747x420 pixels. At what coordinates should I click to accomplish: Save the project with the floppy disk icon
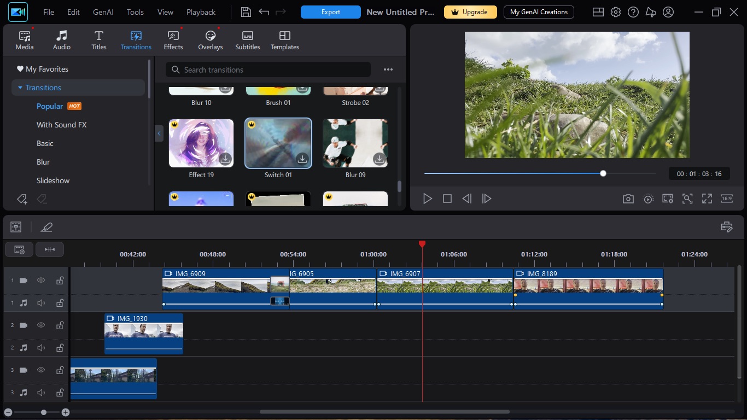[246, 12]
